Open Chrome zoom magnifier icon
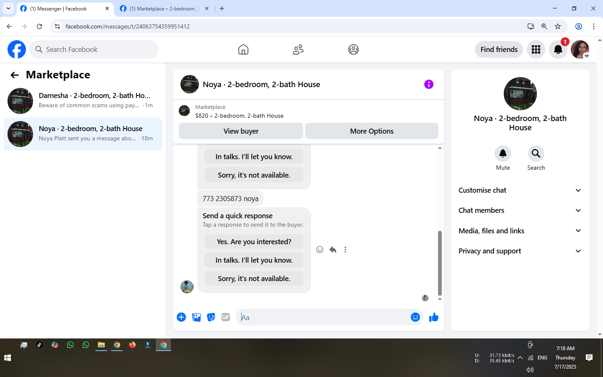Screen dimensions: 603x377 pos(544,26)
